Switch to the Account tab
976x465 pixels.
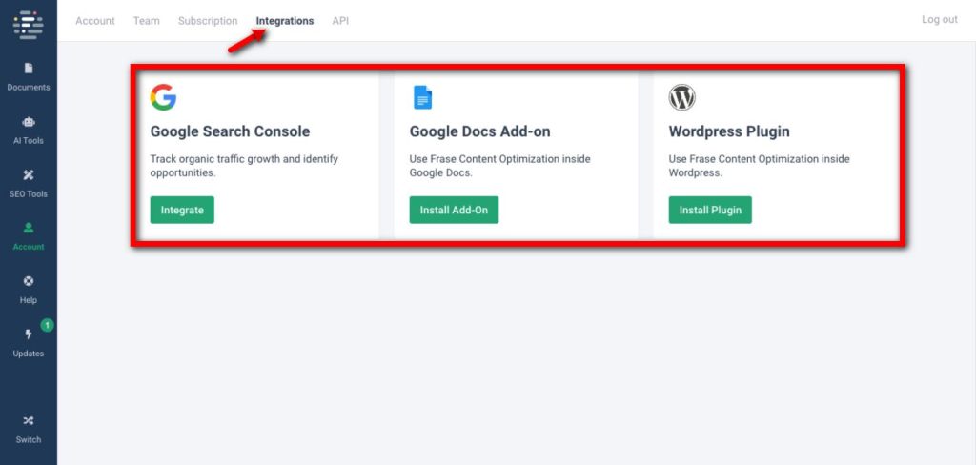pos(95,21)
